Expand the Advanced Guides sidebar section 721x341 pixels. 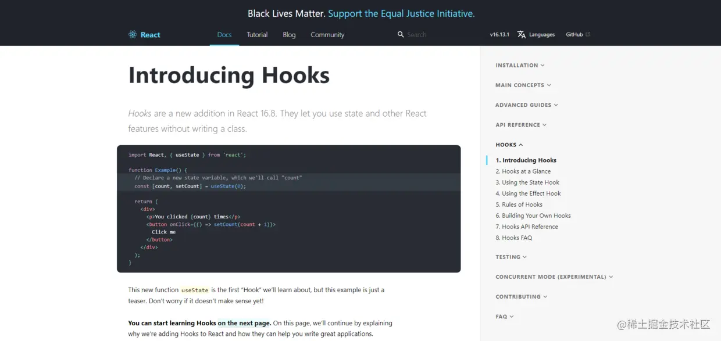526,105
